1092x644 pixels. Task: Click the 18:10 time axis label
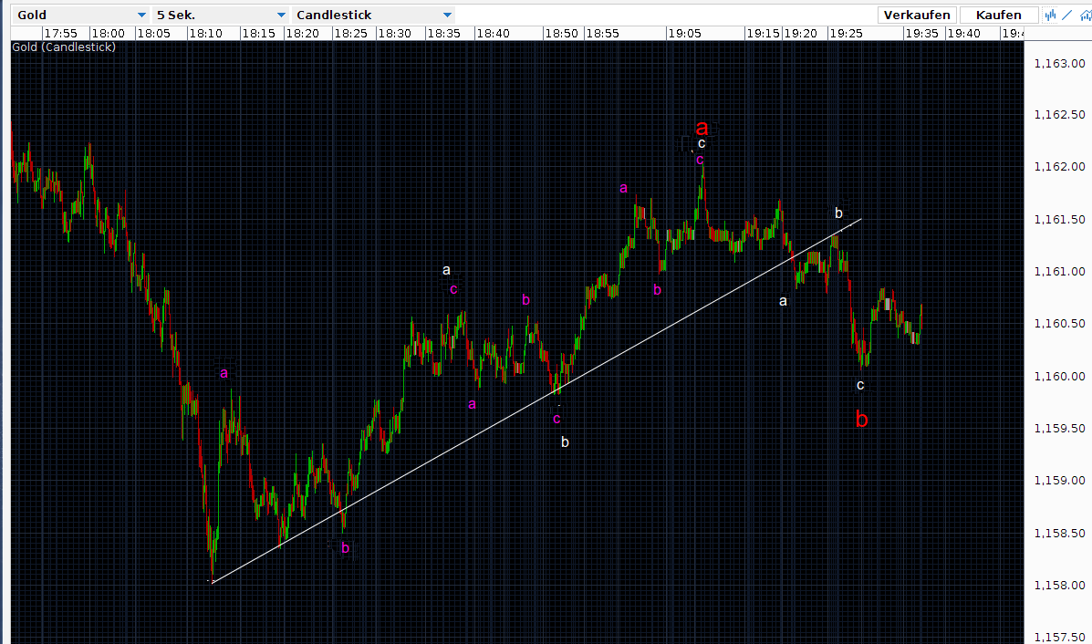[206, 33]
